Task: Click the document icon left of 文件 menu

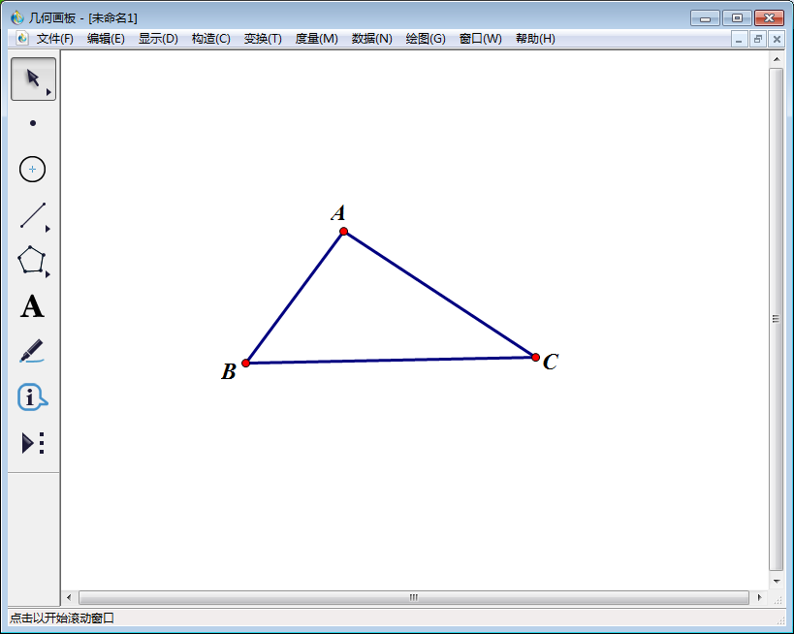Action: pyautogui.click(x=21, y=39)
